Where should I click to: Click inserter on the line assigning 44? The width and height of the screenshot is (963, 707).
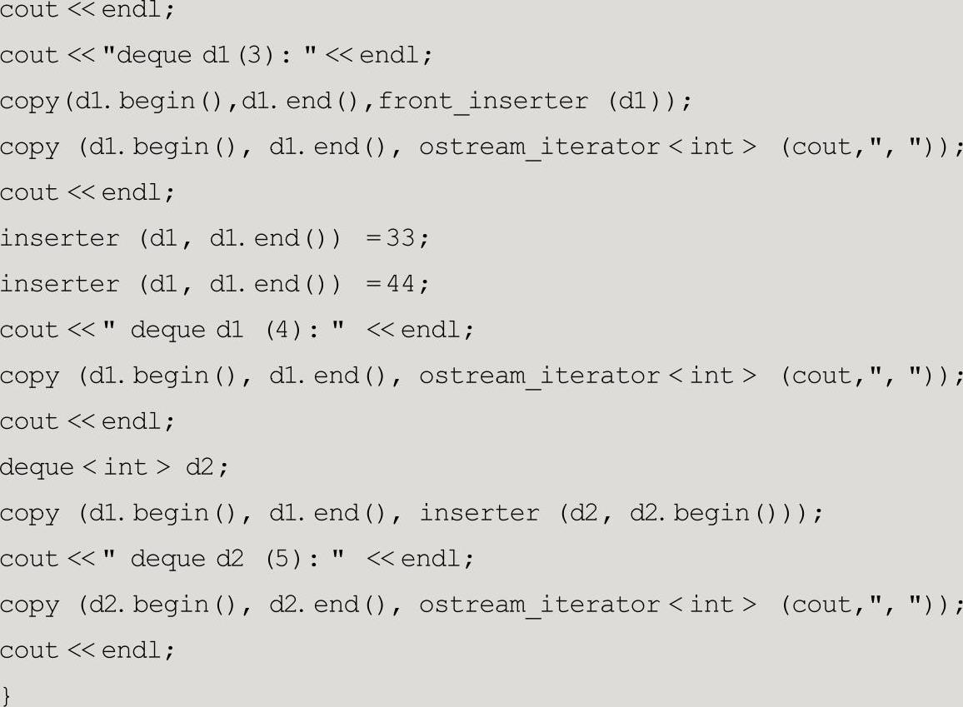pos(59,284)
